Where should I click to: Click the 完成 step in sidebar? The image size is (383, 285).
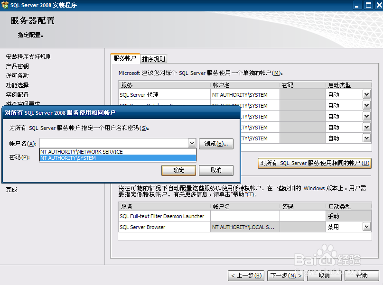click(x=11, y=190)
